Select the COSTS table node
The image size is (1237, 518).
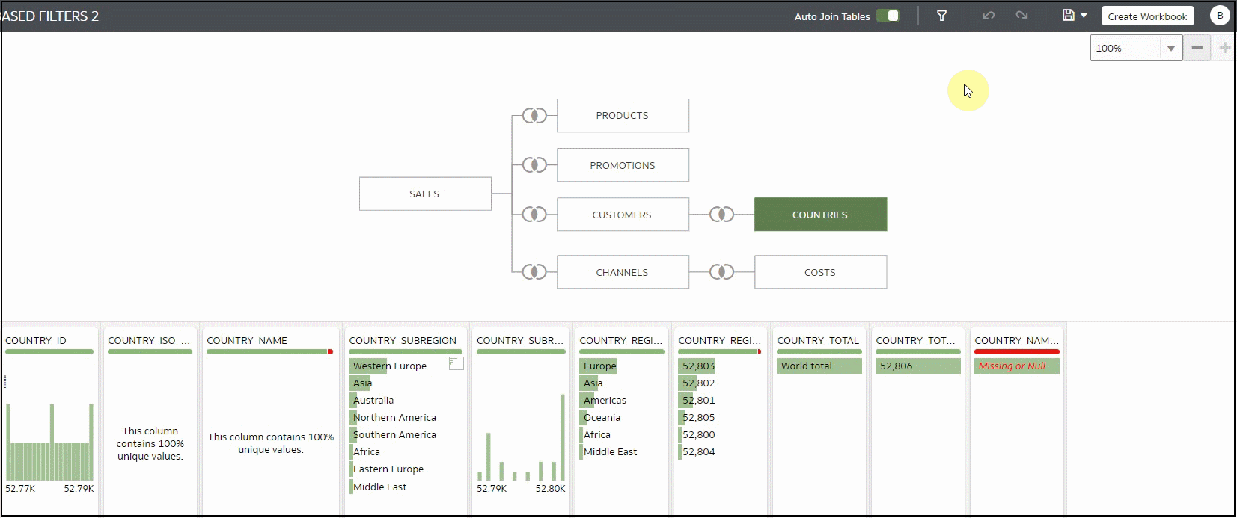pyautogui.click(x=820, y=272)
